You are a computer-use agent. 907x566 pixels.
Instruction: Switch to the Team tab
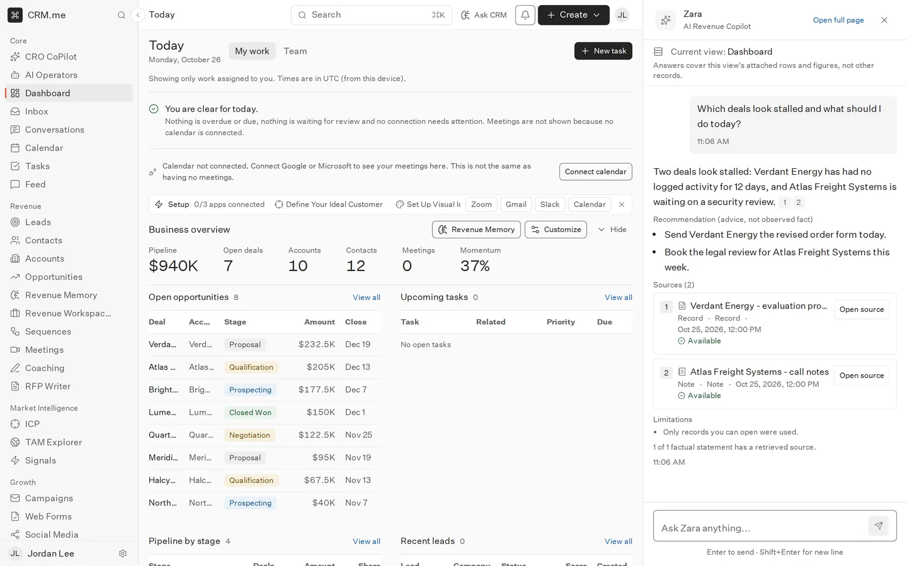295,51
